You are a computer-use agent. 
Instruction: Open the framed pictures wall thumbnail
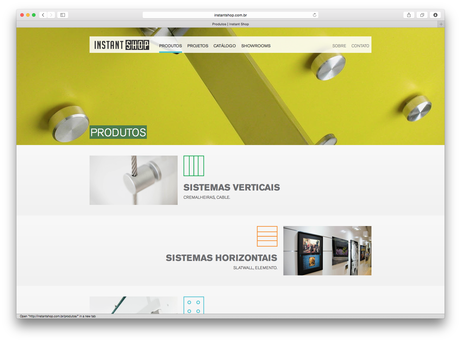[x=327, y=251]
